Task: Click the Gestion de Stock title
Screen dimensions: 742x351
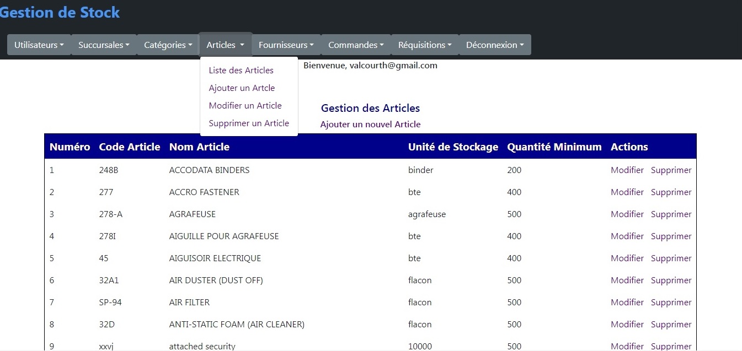Action: click(x=60, y=12)
